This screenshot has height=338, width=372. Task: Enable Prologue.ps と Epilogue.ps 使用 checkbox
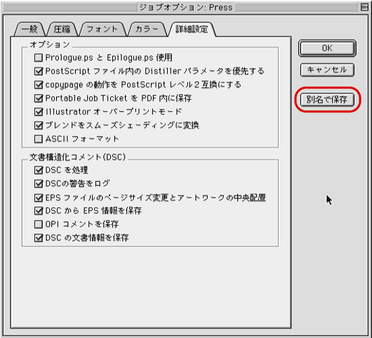click(x=39, y=58)
